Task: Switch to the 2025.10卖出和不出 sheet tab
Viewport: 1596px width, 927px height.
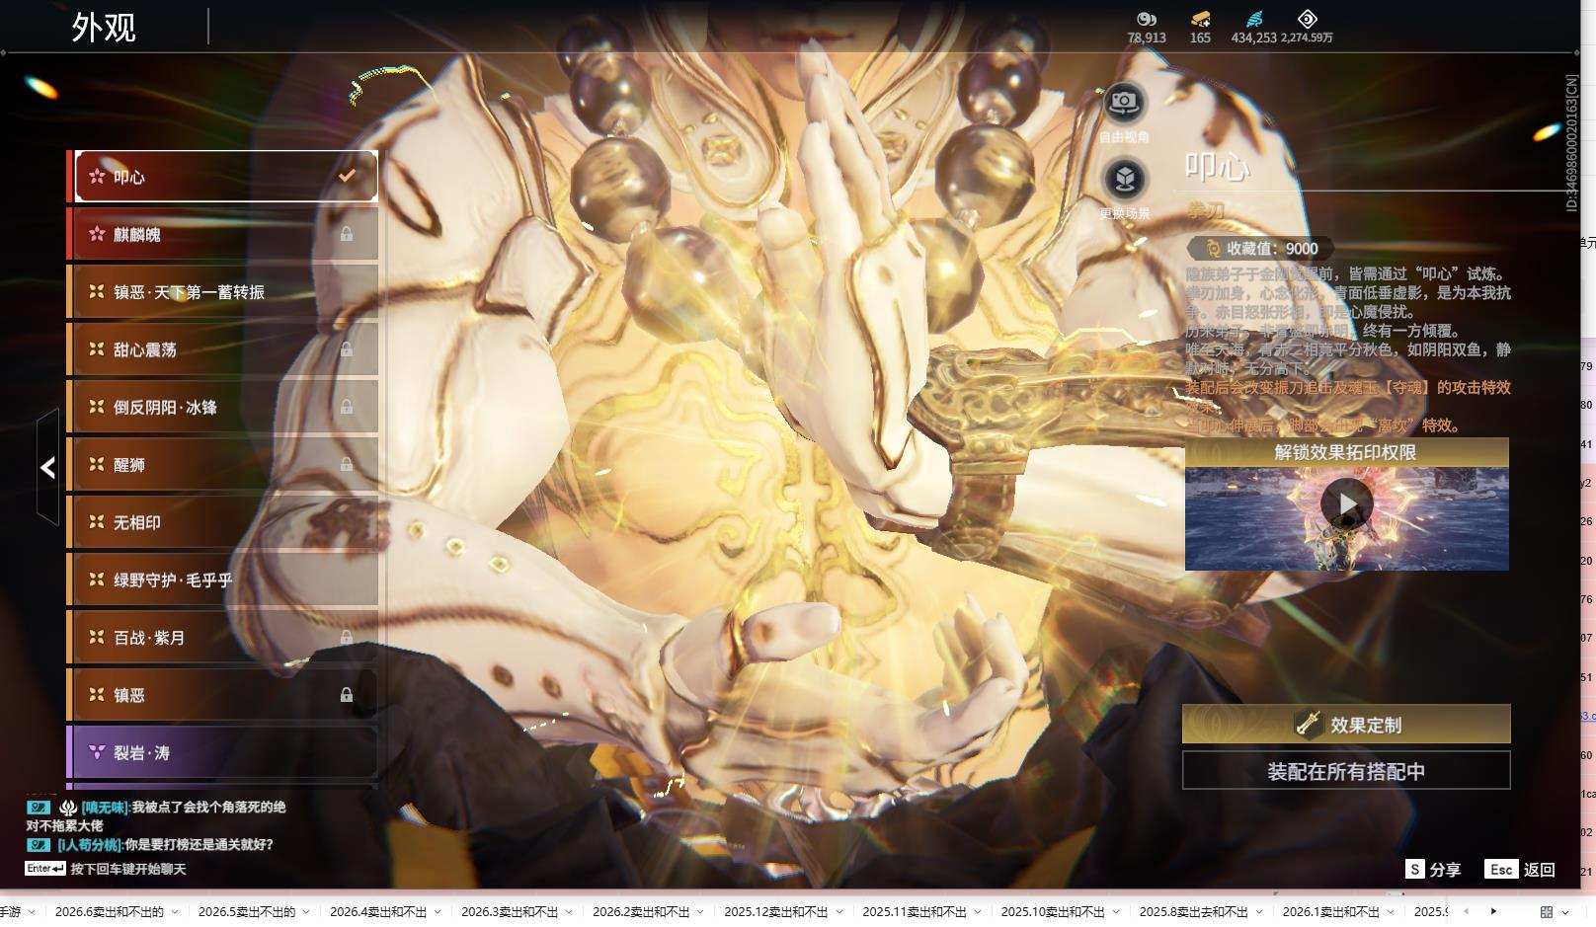Action: coord(1053,912)
